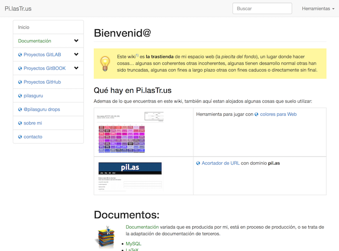Click globe icon beside sobre mi
The width and height of the screenshot is (339, 251).
click(20, 123)
